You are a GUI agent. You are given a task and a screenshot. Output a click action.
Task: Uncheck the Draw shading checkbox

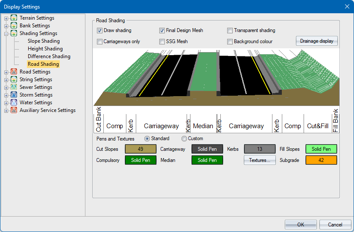(100, 31)
